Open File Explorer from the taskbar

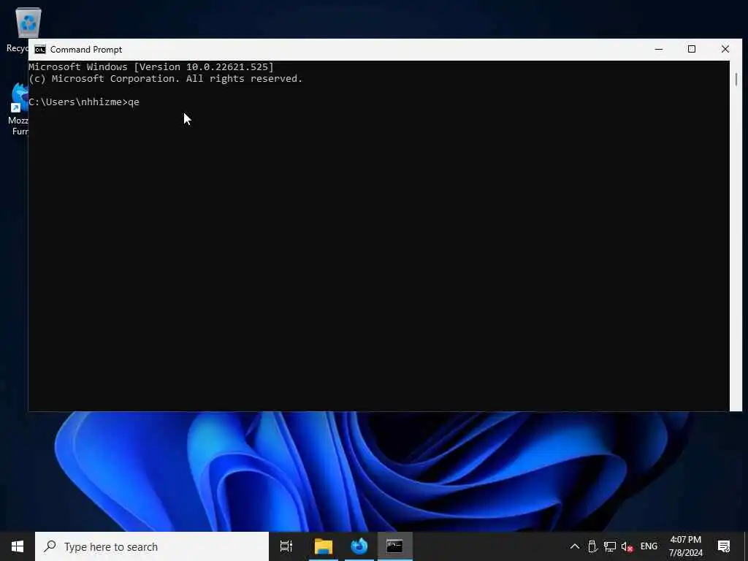coord(323,546)
